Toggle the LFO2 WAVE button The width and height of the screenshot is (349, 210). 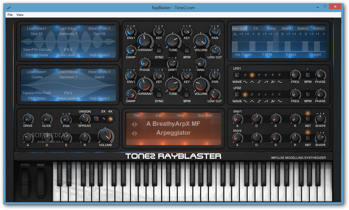coord(237,95)
